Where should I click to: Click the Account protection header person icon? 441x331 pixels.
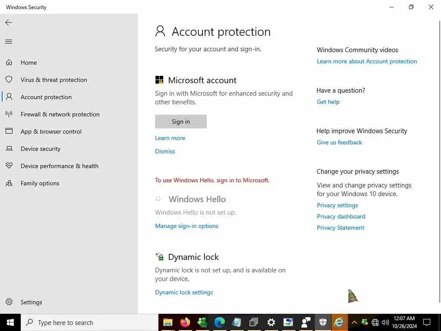pyautogui.click(x=160, y=31)
